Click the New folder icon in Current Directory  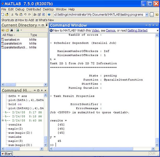[7, 30]
